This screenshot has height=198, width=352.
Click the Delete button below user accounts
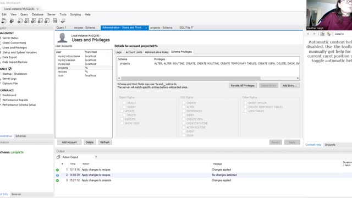90,142
